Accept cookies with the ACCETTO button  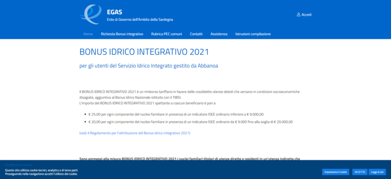[x=360, y=172]
